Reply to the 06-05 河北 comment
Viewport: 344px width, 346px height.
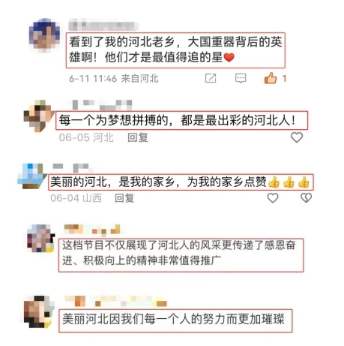(138, 137)
